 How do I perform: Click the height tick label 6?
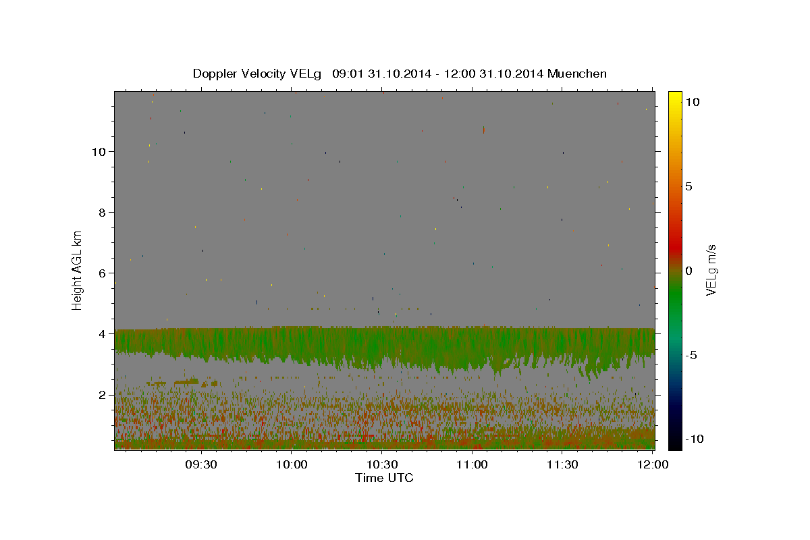point(103,273)
